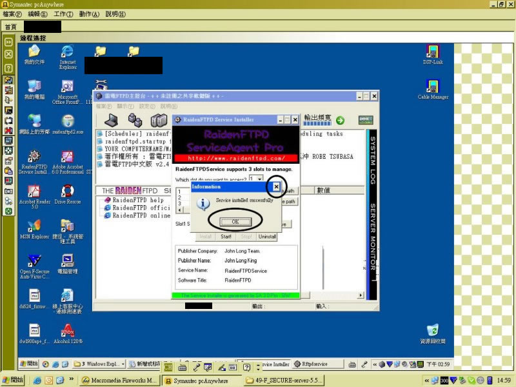Click the keyboard icon on the floating toolbar
516x387 pixels.
(182, 368)
